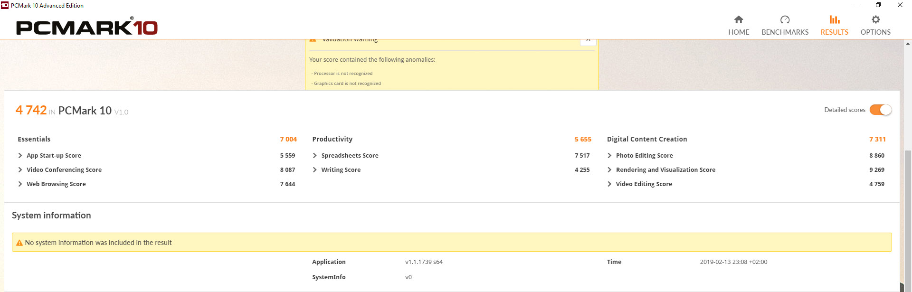Viewport: 912px width, 292px height.
Task: Click the 'No system information was included' message
Action: (98, 243)
